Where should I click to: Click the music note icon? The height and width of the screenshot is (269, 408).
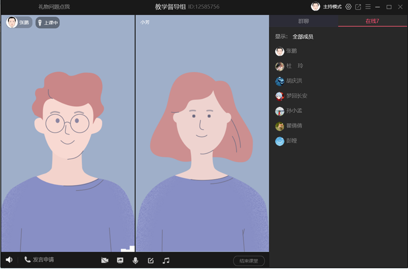(166, 260)
